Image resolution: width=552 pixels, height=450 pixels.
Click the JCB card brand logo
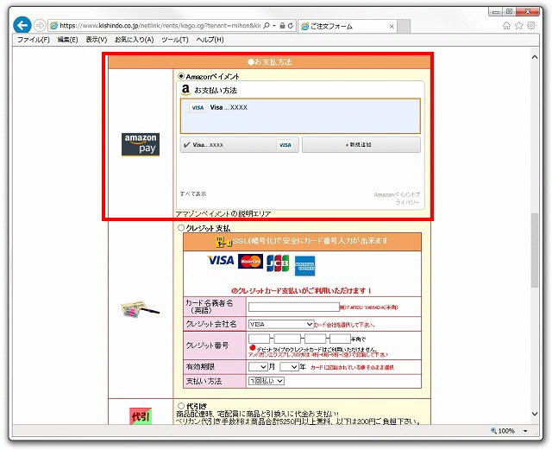click(x=278, y=263)
